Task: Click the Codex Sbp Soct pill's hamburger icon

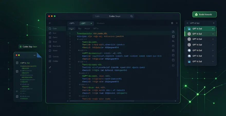Action: click(21, 47)
